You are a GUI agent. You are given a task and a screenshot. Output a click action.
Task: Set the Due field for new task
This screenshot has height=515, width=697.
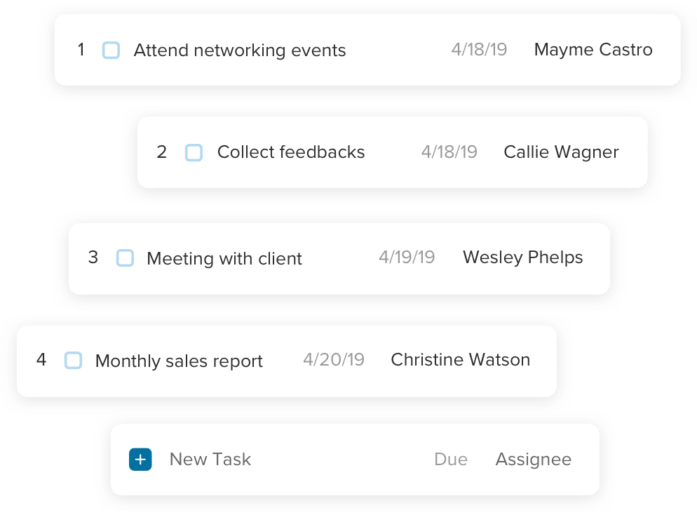[451, 460]
